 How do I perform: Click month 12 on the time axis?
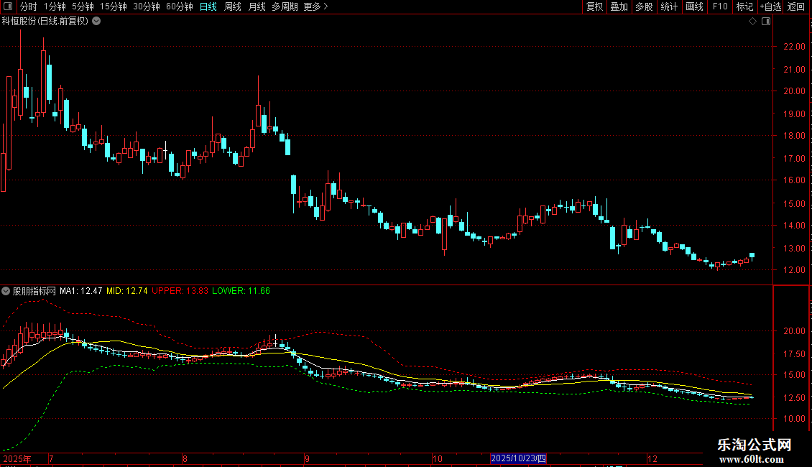click(x=652, y=458)
